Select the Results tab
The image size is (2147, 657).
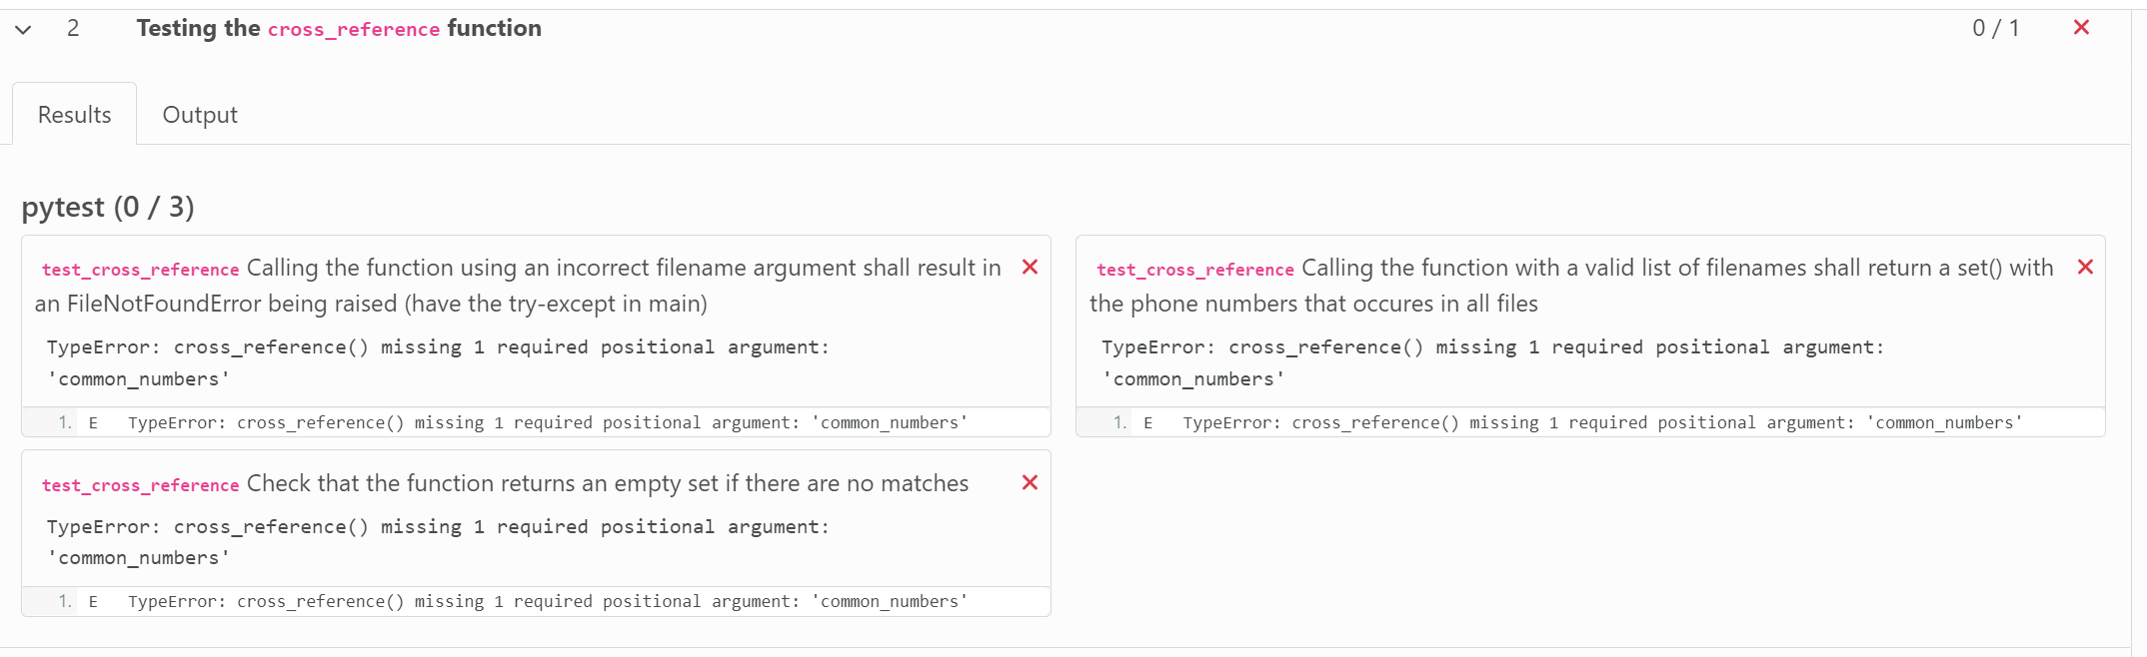pos(75,115)
